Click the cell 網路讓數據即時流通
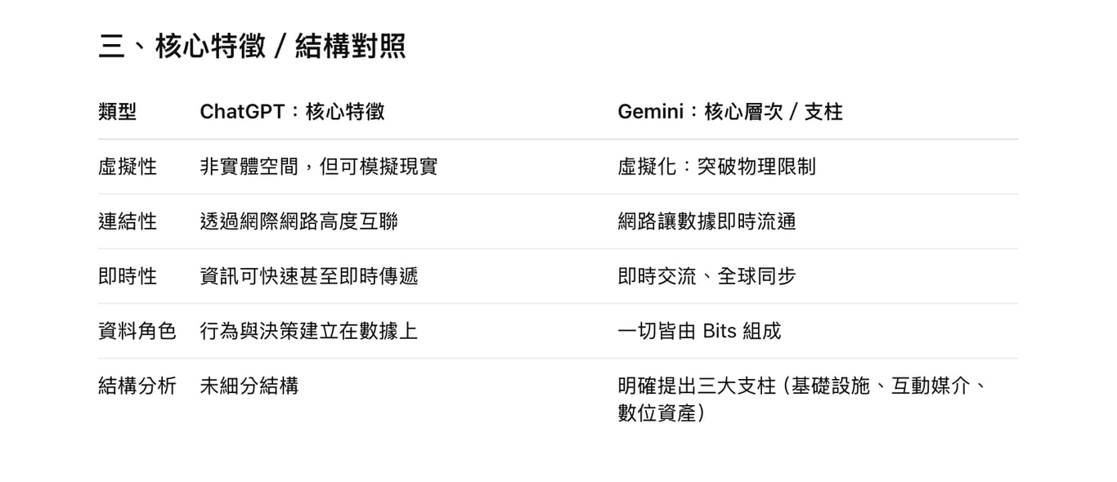The width and height of the screenshot is (1117, 482). [x=707, y=221]
